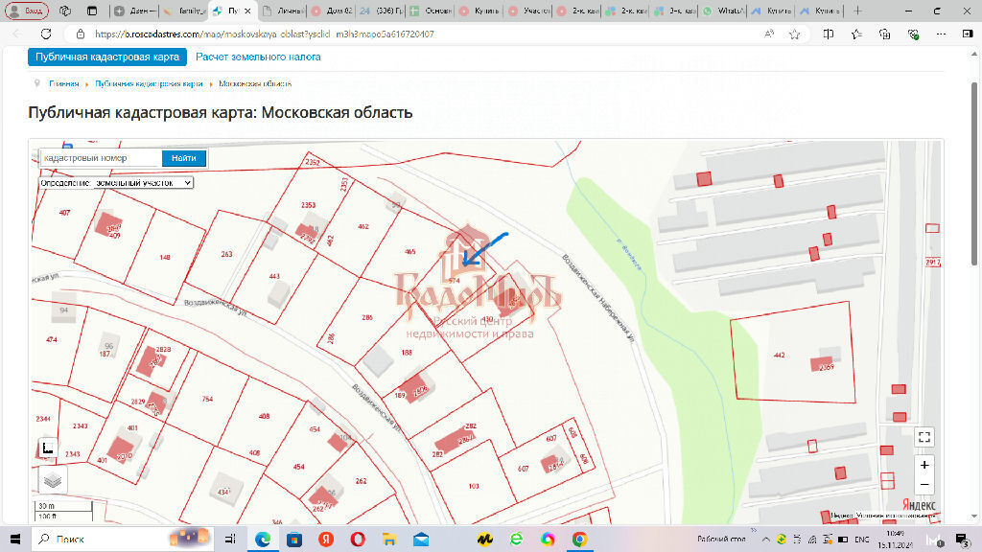Click the browser refresh icon
This screenshot has height=552, width=982.
point(45,34)
